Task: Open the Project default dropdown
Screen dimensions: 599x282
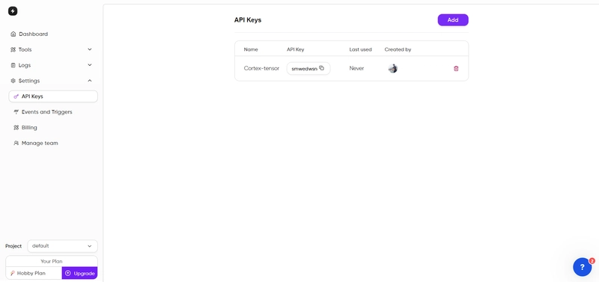Action: (x=63, y=246)
